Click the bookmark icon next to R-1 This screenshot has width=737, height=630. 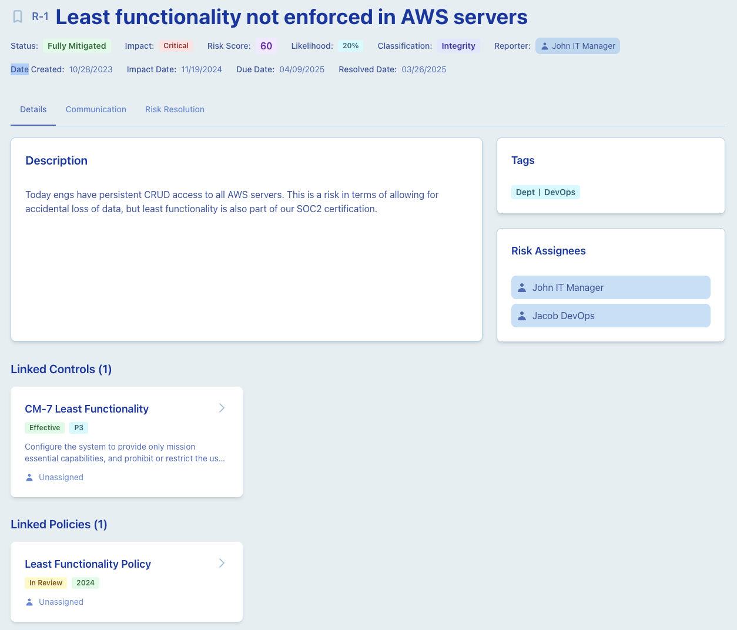click(x=18, y=17)
